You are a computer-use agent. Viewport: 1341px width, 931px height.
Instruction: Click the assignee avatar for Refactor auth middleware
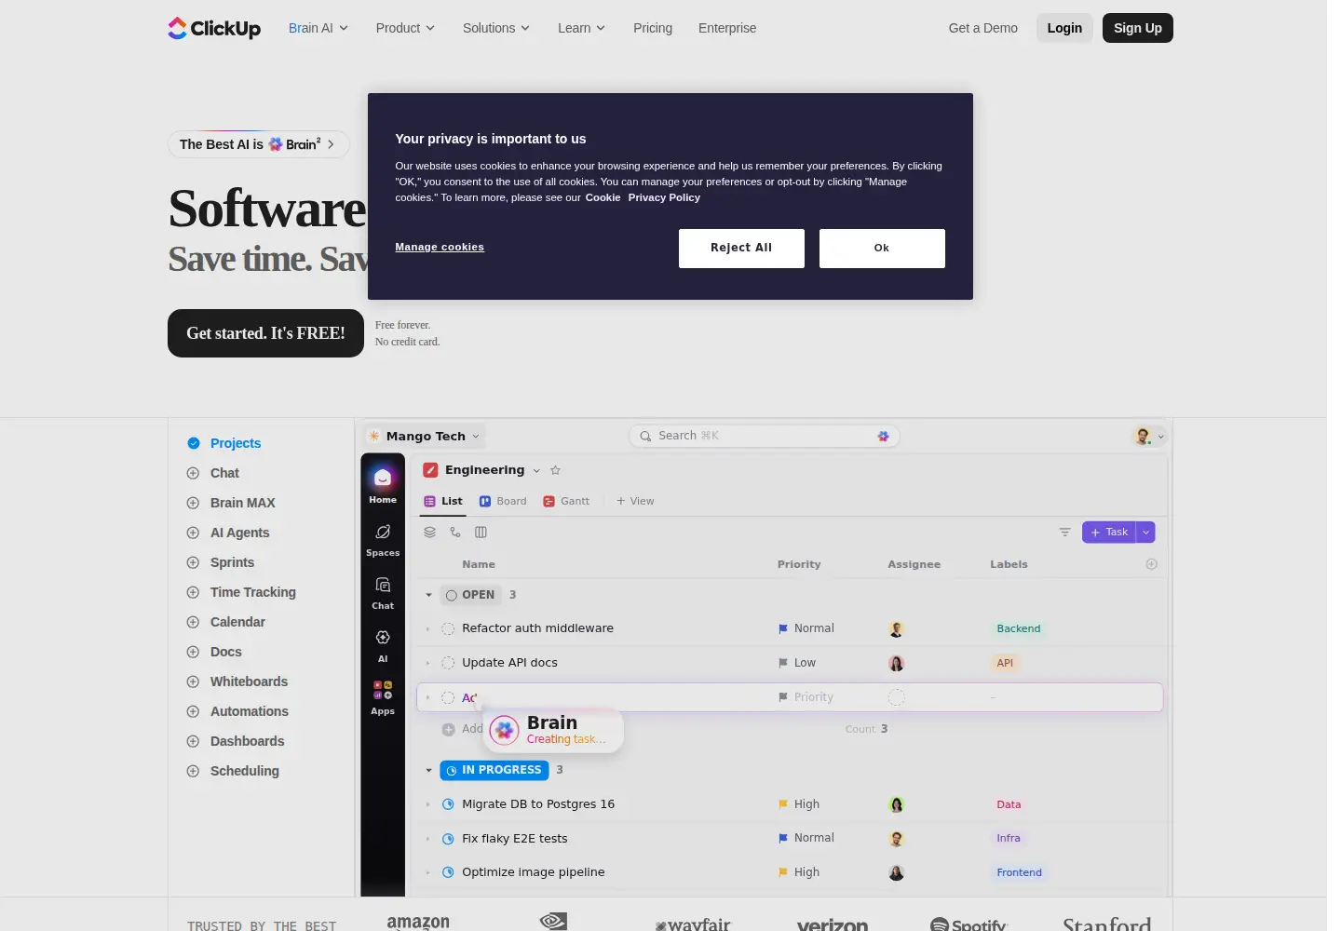tap(896, 629)
